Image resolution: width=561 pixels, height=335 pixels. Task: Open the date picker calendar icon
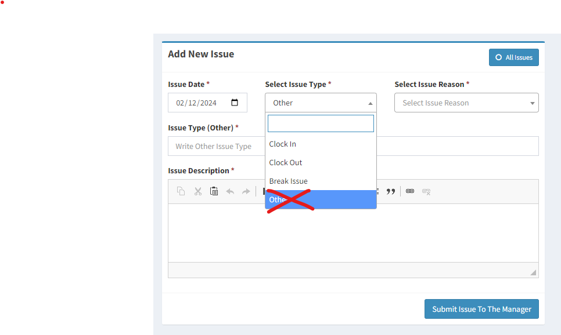pyautogui.click(x=235, y=103)
